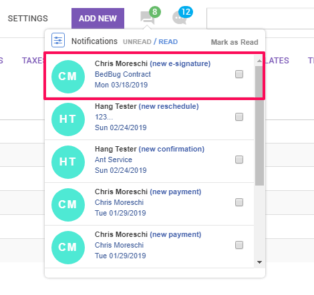Select the first Chris Moreschi payment avatar

click(68, 205)
